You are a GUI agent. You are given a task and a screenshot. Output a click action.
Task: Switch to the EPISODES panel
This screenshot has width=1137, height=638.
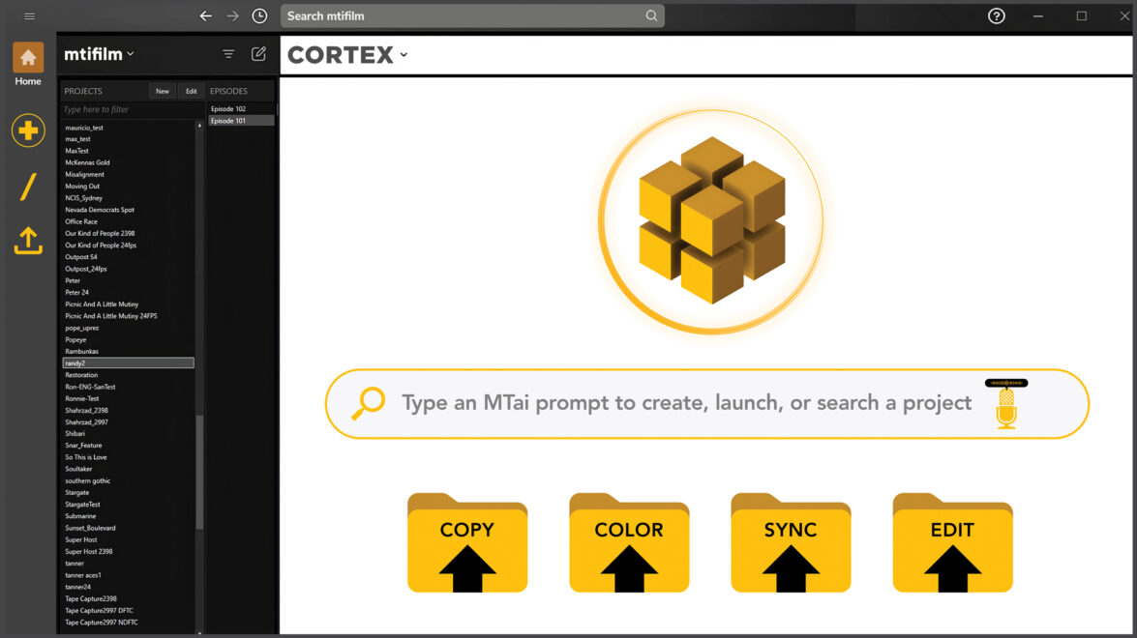(x=227, y=90)
